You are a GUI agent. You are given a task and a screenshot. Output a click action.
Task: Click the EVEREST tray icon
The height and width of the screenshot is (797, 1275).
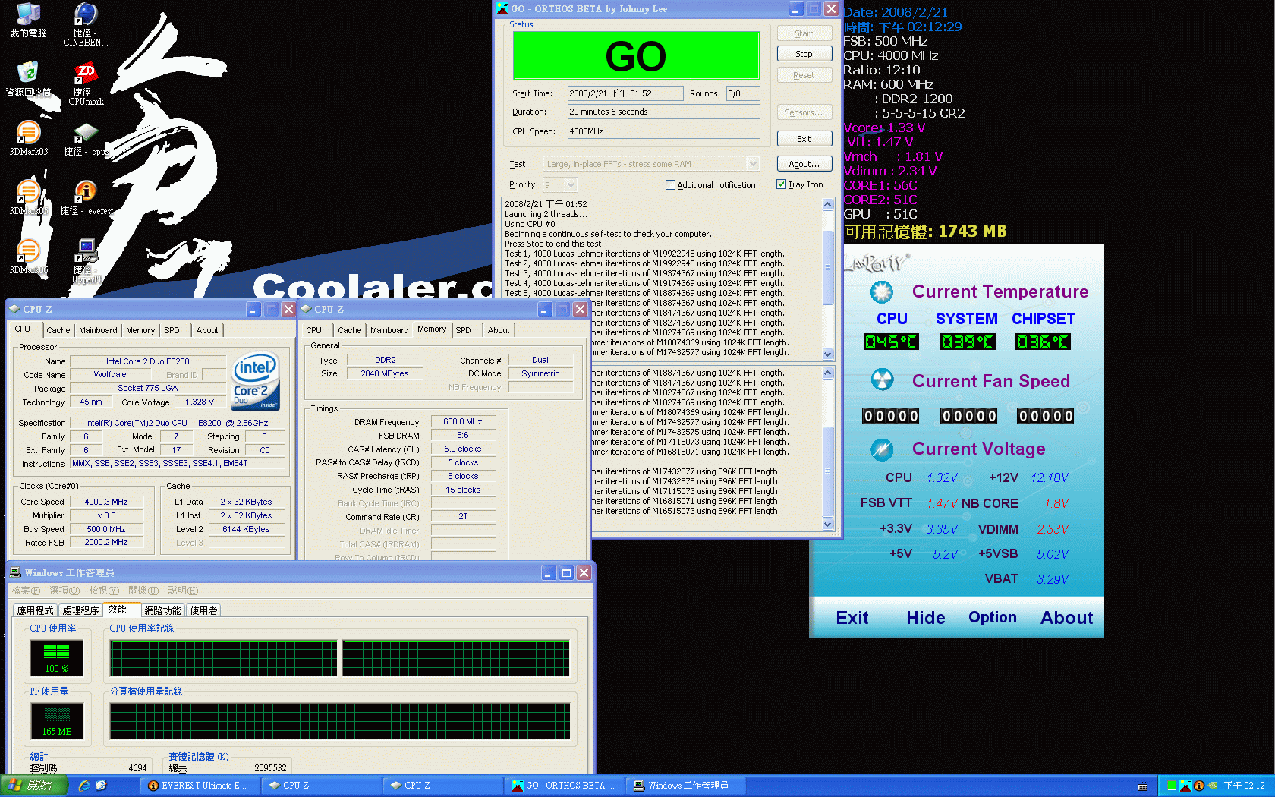(x=1198, y=786)
